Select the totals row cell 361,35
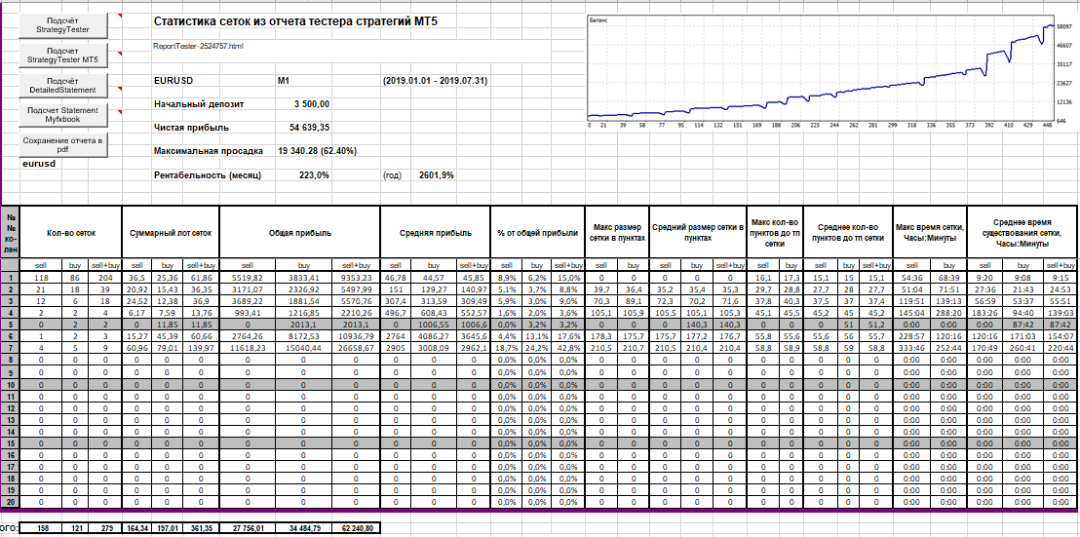 tap(201, 528)
